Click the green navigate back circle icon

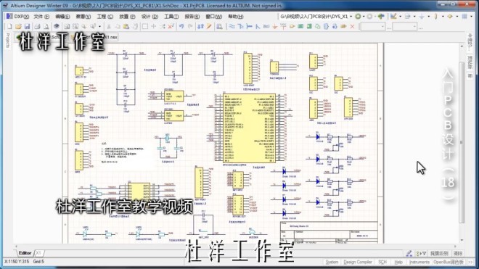tap(358, 16)
